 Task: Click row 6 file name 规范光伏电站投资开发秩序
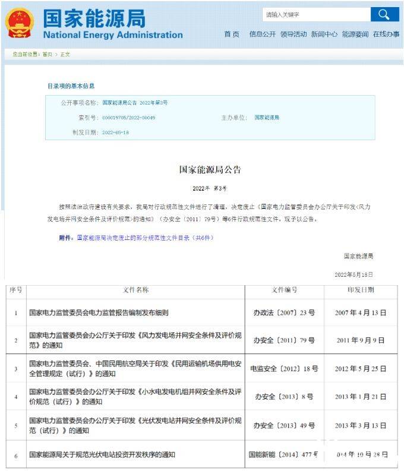(102, 454)
